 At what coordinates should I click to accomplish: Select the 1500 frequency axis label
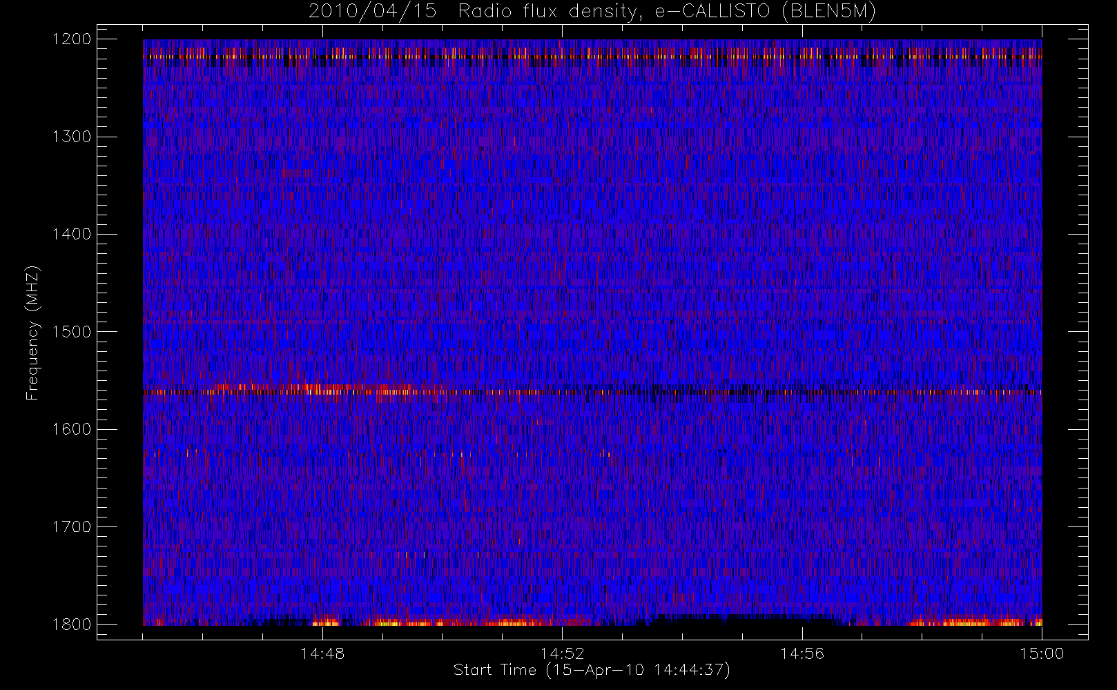click(72, 332)
